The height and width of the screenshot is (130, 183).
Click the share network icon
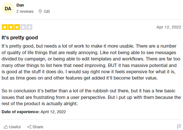pos(29,127)
